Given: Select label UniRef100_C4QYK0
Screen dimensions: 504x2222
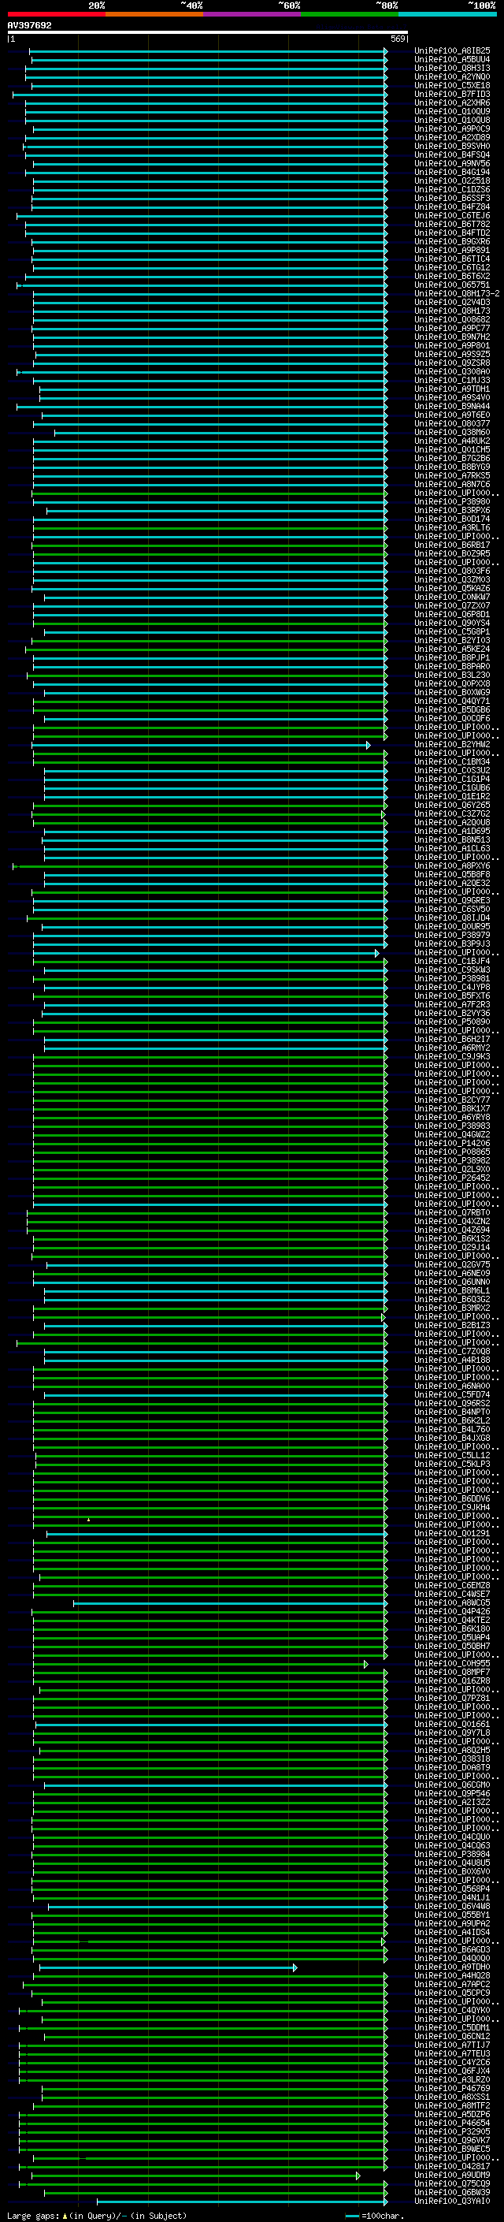Looking at the screenshot, I should point(452,2010).
